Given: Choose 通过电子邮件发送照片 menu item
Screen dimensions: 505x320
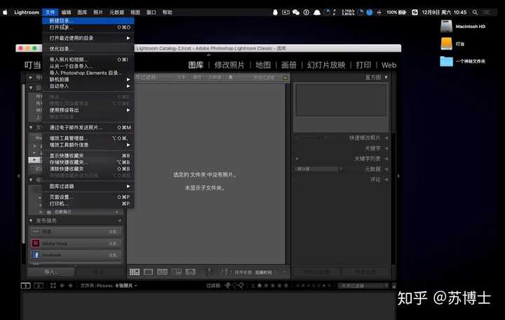Looking at the screenshot, I should (88, 127).
